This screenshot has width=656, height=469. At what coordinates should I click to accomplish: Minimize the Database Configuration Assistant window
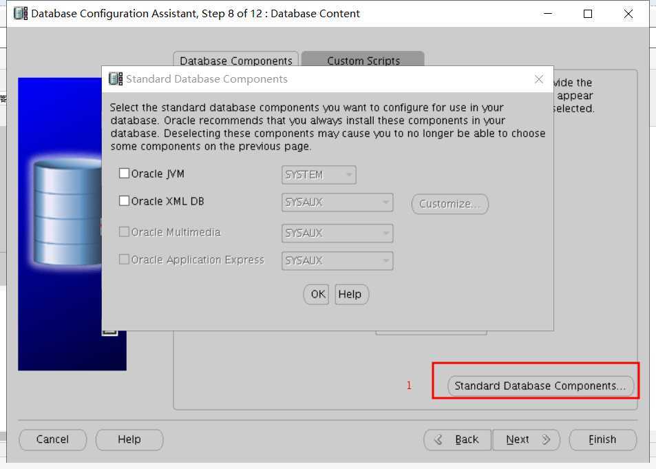pos(548,14)
